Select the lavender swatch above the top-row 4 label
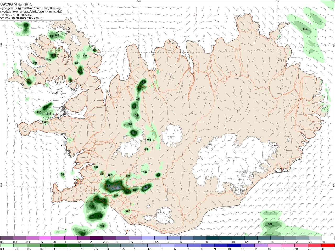Screen dimensions: 335x251 tap(148, 238)
